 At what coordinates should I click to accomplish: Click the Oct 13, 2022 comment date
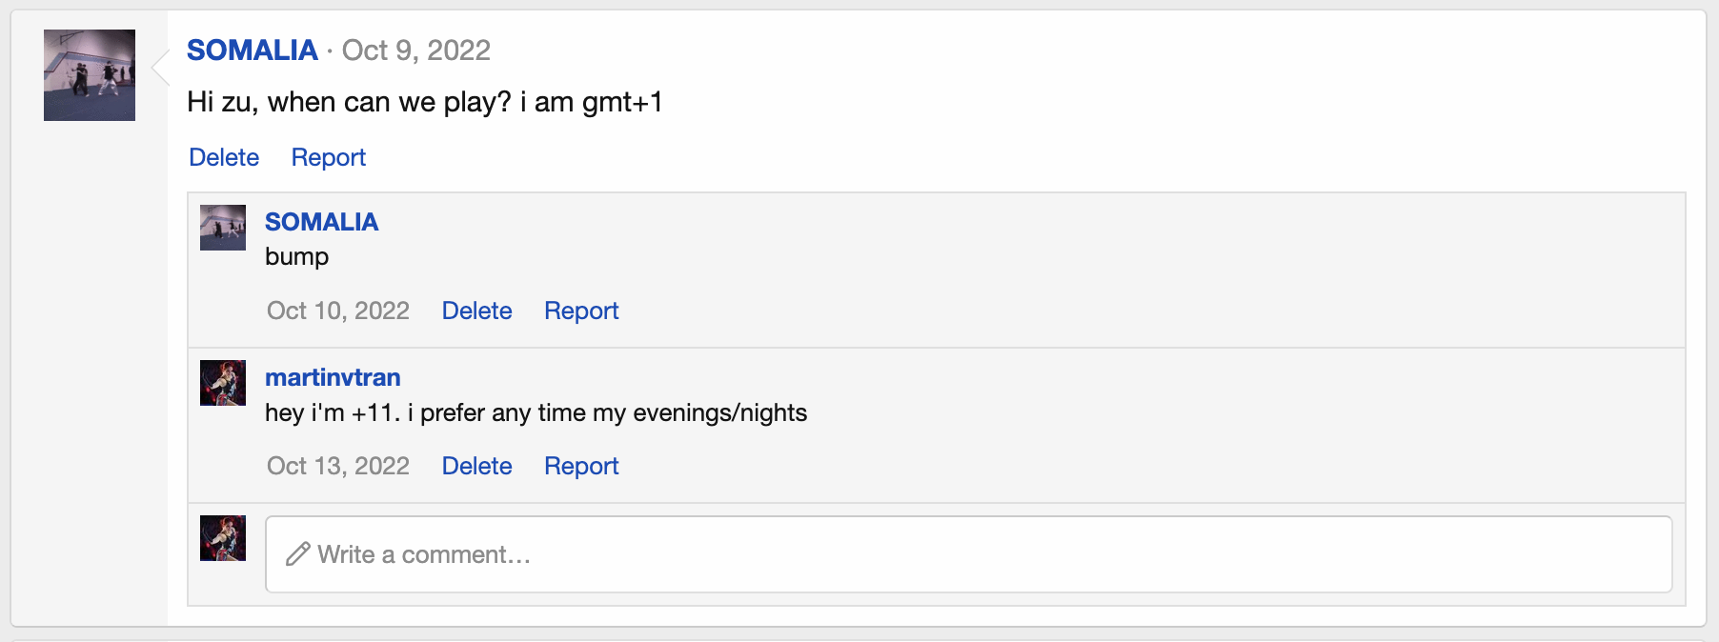pyautogui.click(x=338, y=466)
